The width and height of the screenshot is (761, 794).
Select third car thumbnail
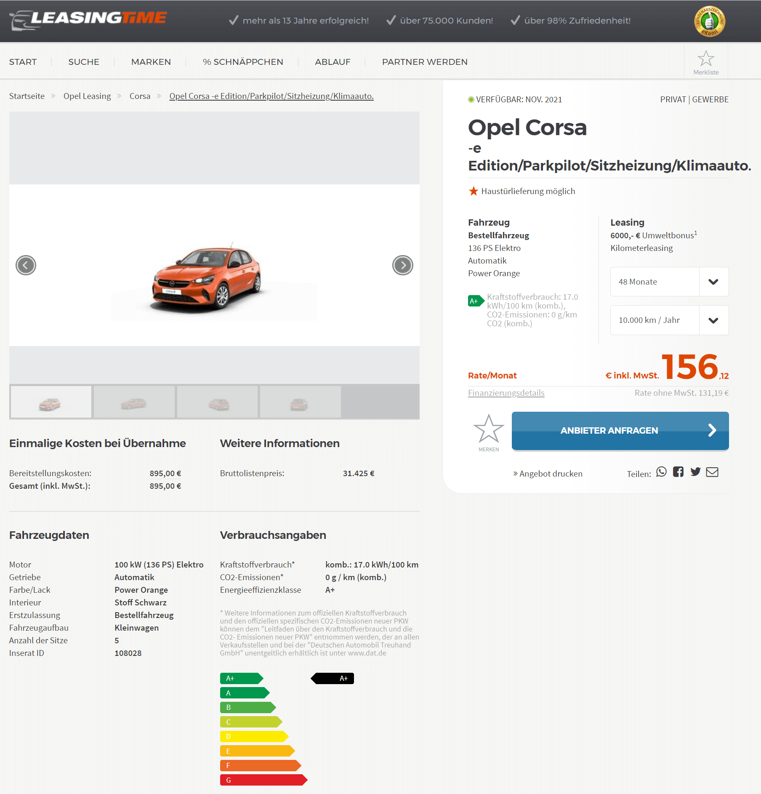click(217, 402)
